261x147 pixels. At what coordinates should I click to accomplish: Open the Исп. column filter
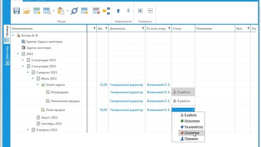248,28
